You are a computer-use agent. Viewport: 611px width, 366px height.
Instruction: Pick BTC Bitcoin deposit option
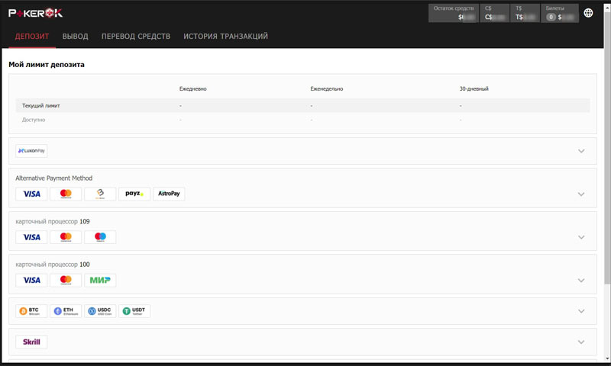pyautogui.click(x=32, y=311)
